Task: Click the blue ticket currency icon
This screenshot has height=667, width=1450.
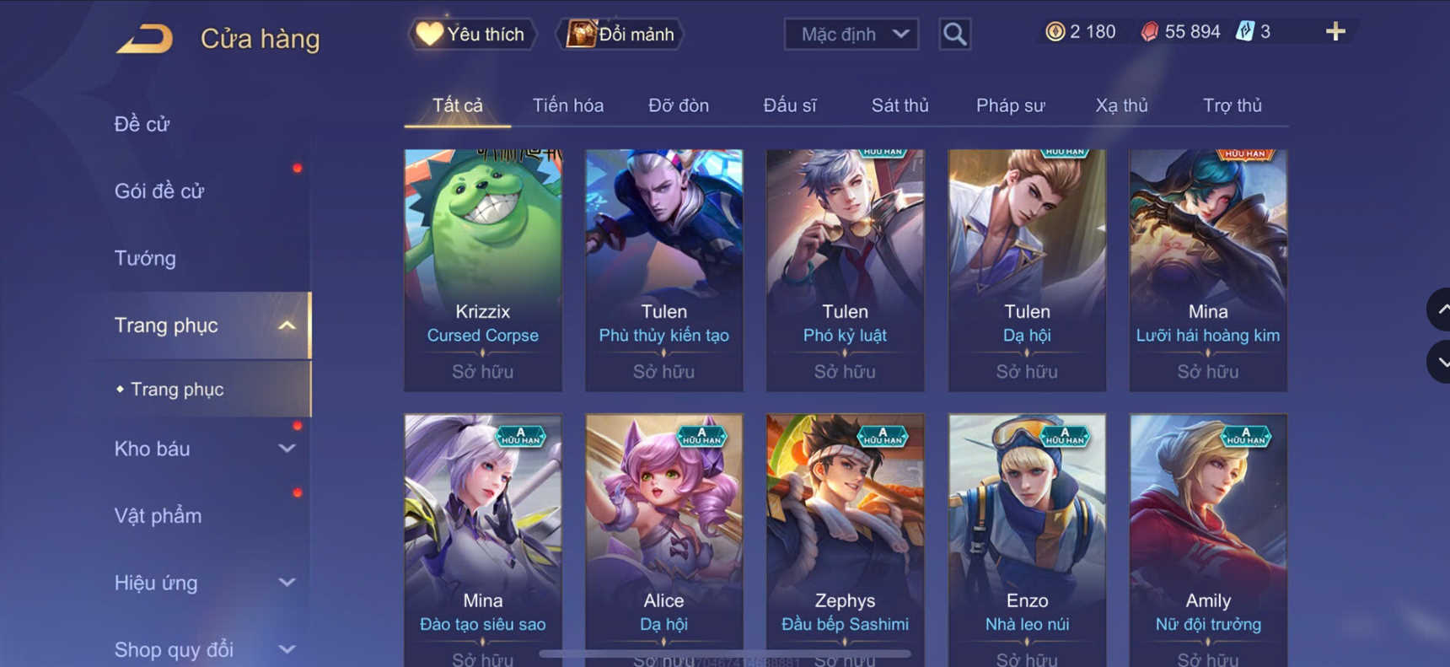Action: tap(1244, 32)
